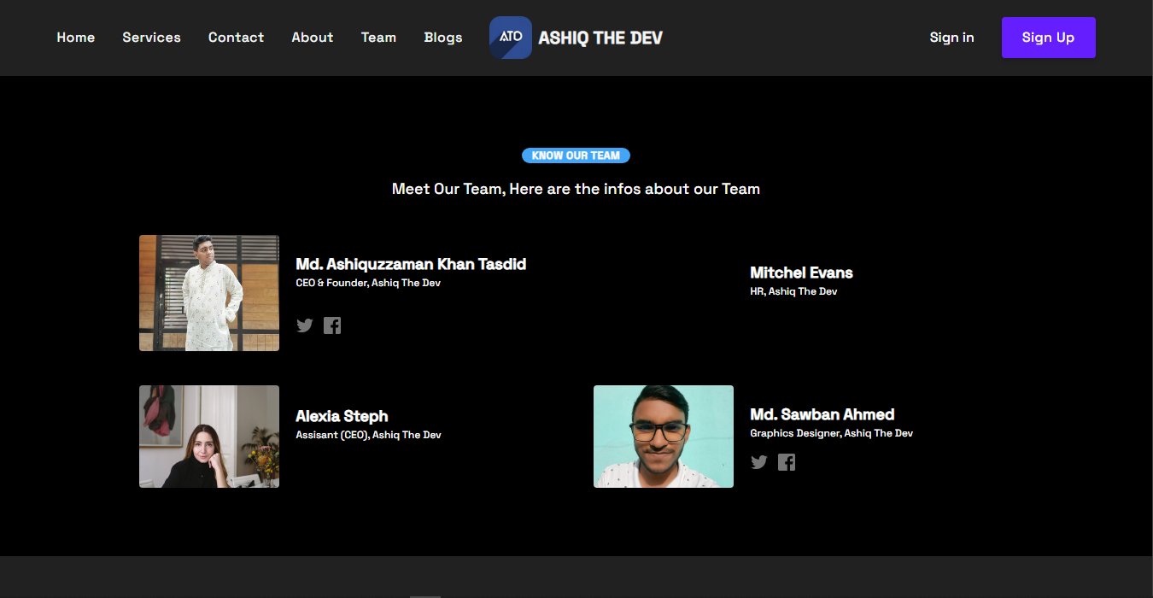This screenshot has width=1153, height=598.
Task: Open the About navigation item
Action: [x=312, y=38]
